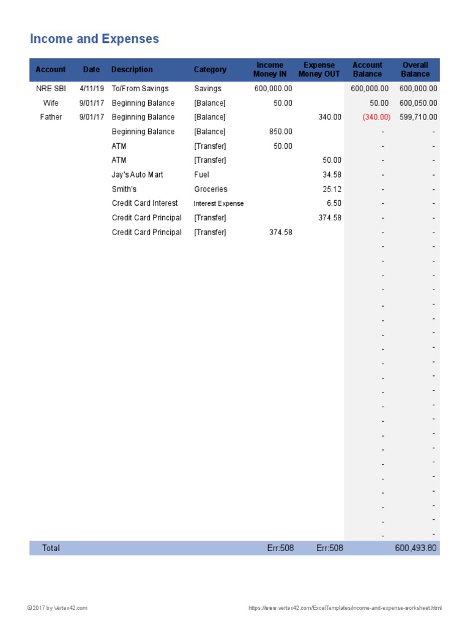Click the 'Total' row label
The height and width of the screenshot is (627, 470).
51,548
